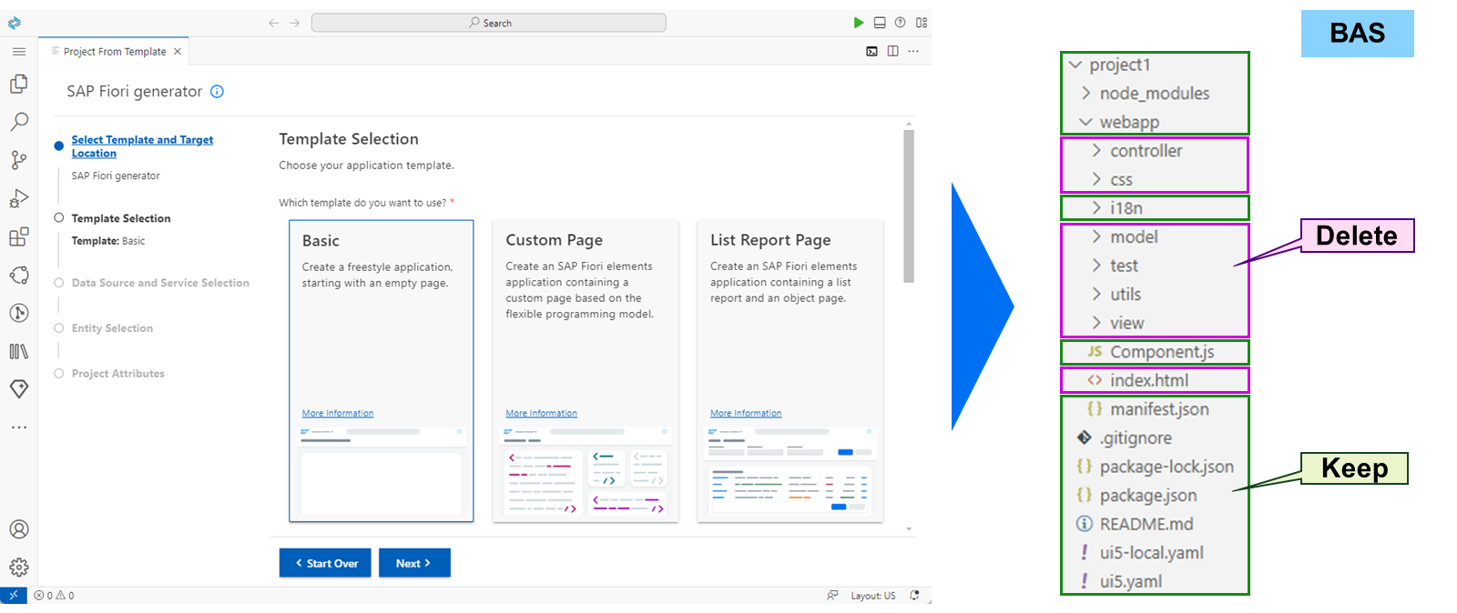Open the hamburger menu icon
Screen dimensions: 1457x613
[x=18, y=52]
